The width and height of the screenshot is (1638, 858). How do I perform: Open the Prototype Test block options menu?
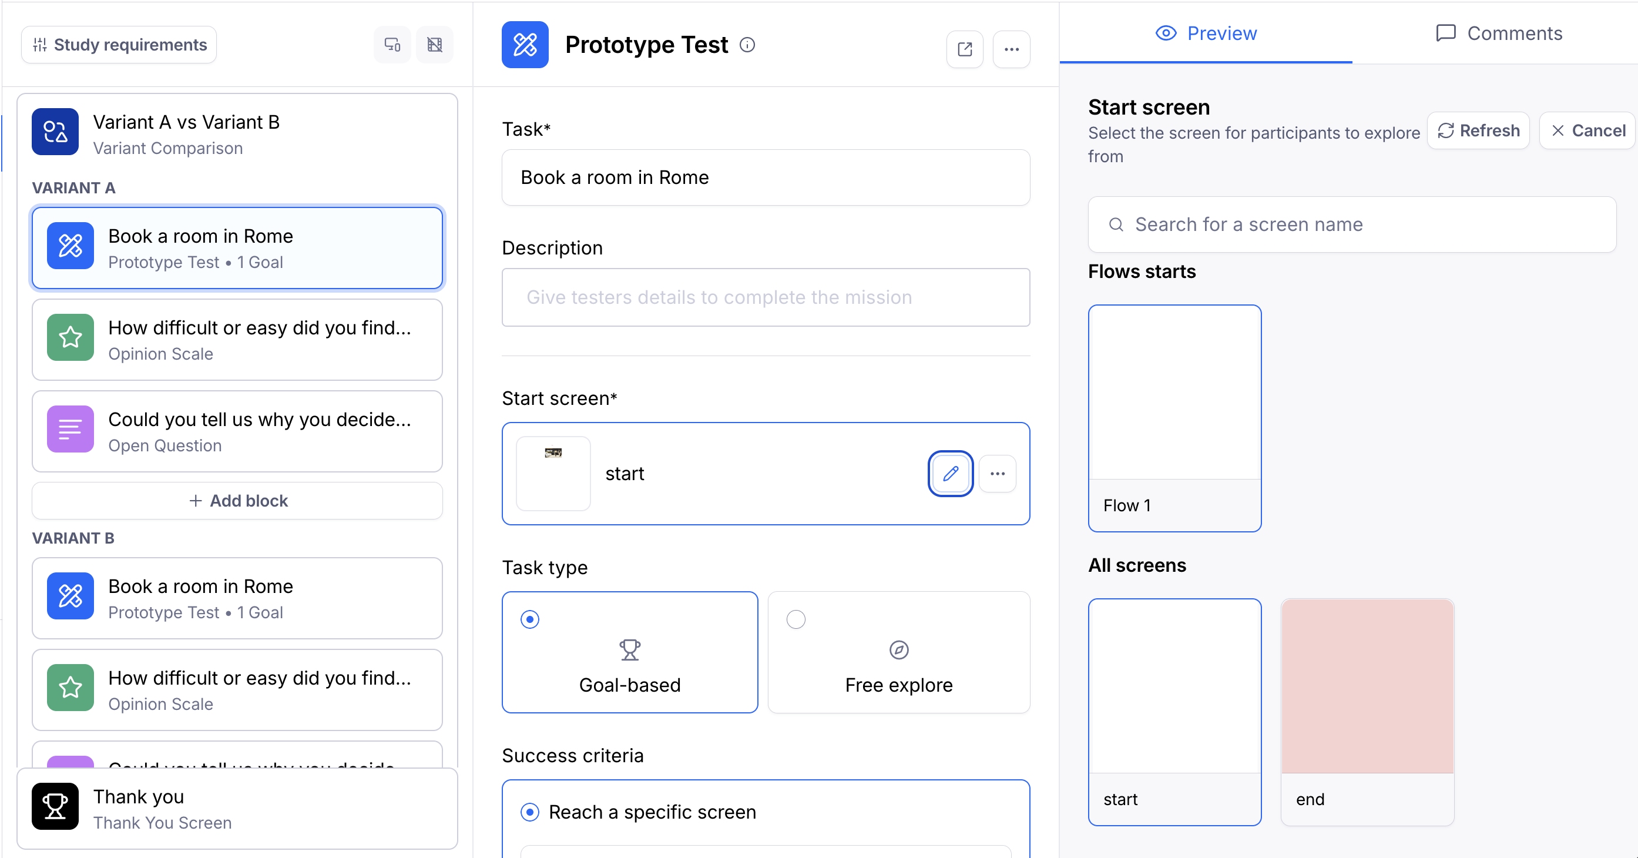coord(1011,49)
